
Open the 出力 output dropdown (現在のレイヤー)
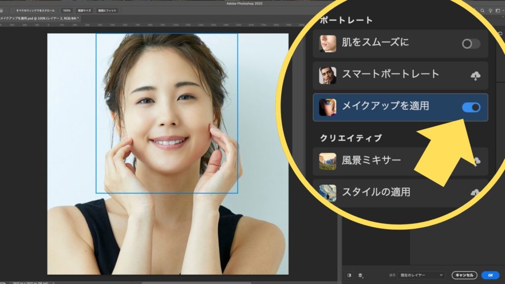click(x=421, y=275)
